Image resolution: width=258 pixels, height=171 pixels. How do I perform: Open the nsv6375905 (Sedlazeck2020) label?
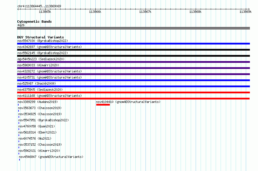pos(40,90)
